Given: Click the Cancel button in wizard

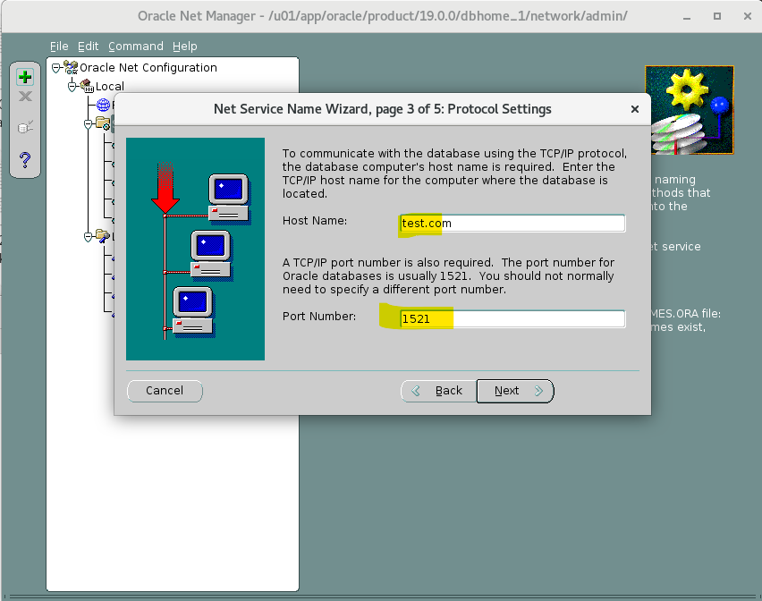Looking at the screenshot, I should tap(165, 391).
